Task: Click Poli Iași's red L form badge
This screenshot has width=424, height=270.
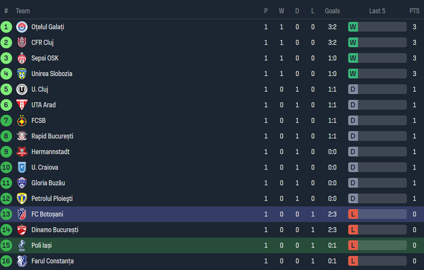Action: (x=353, y=246)
